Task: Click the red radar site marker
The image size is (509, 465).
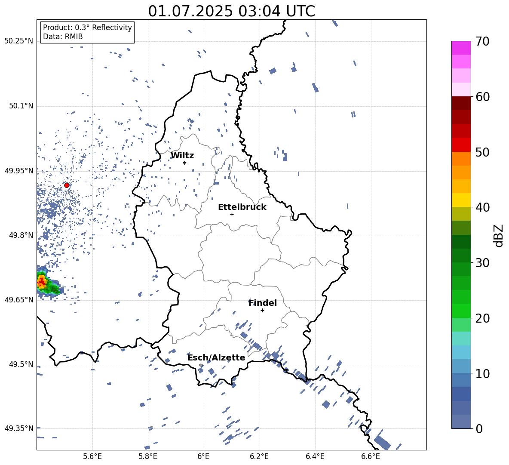Action: click(x=67, y=185)
